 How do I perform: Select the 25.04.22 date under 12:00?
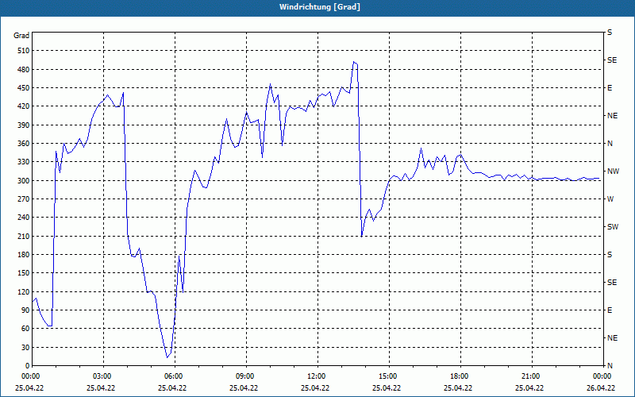click(x=315, y=387)
